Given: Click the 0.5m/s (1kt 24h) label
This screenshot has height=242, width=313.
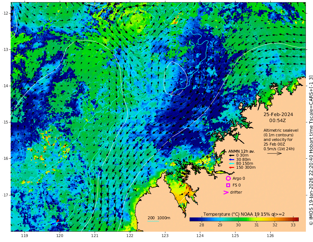Looking at the screenshot, I should 279,149.
